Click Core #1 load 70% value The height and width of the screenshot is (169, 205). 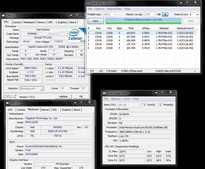pos(168,160)
